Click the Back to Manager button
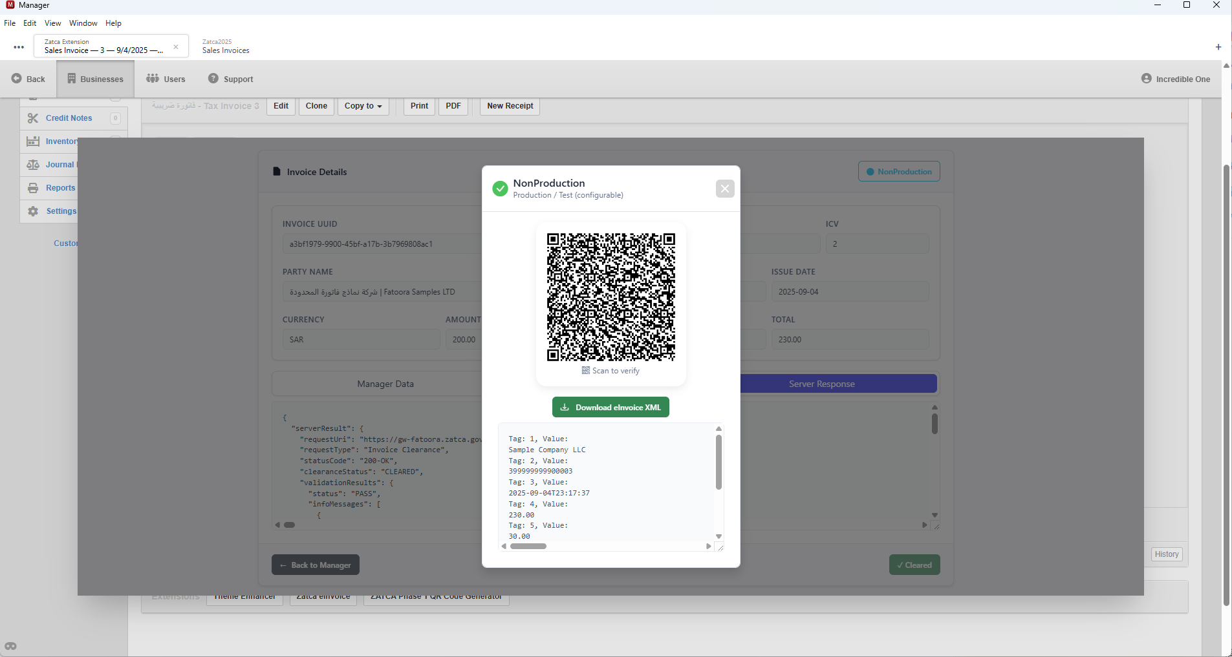1232x657 pixels. coord(315,565)
